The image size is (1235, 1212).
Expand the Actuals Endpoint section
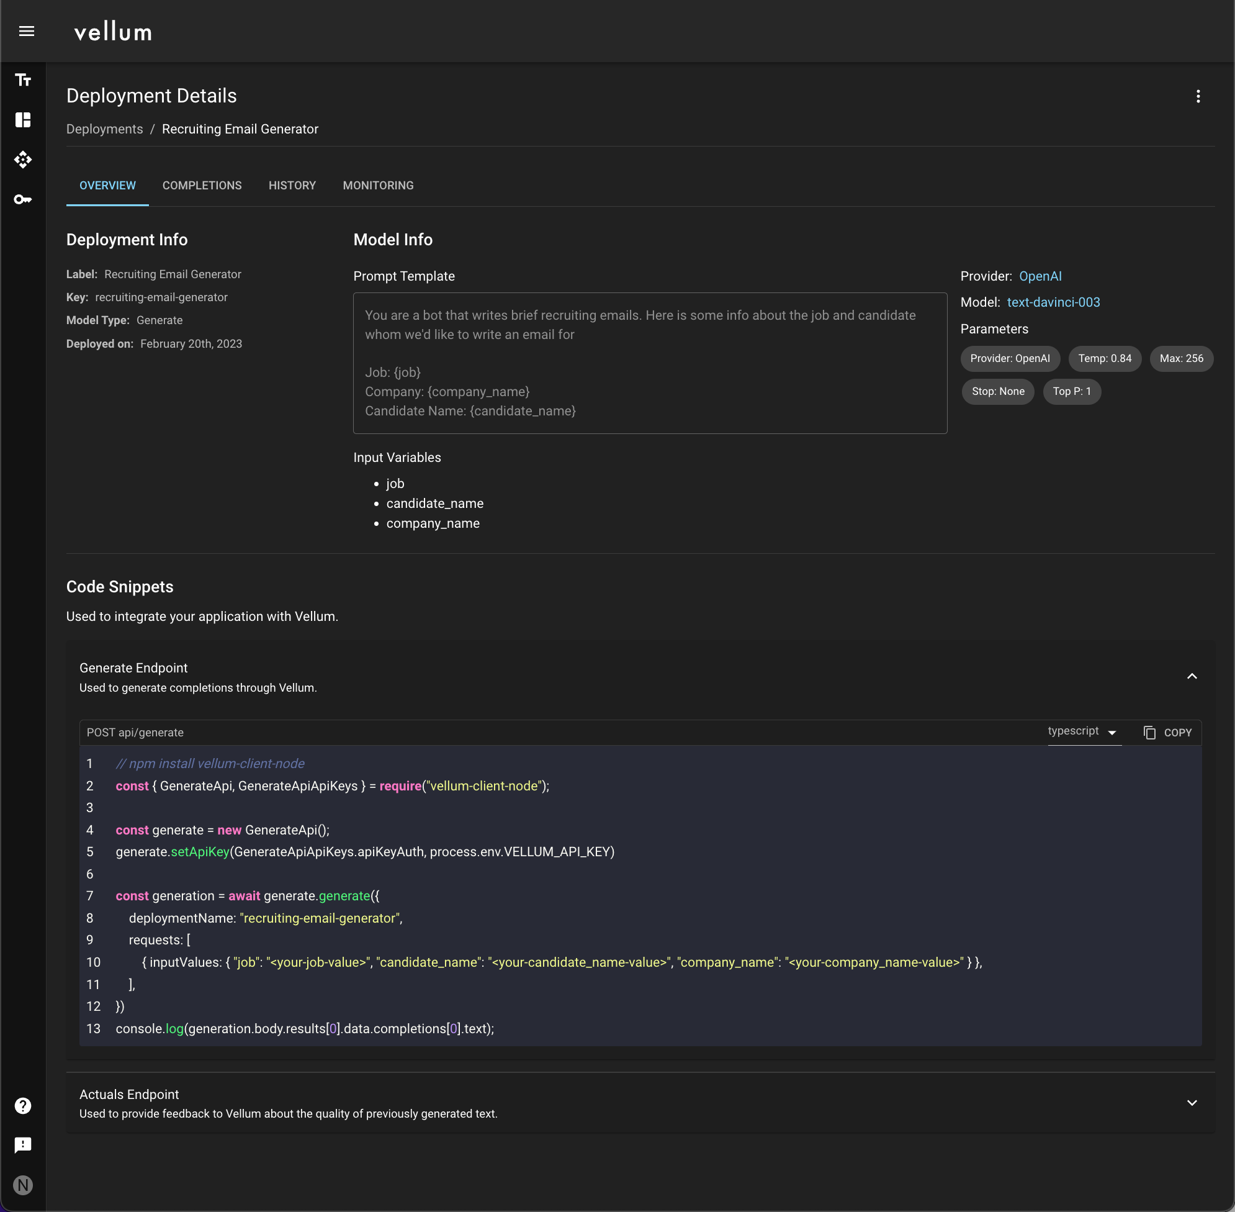point(1192,1103)
